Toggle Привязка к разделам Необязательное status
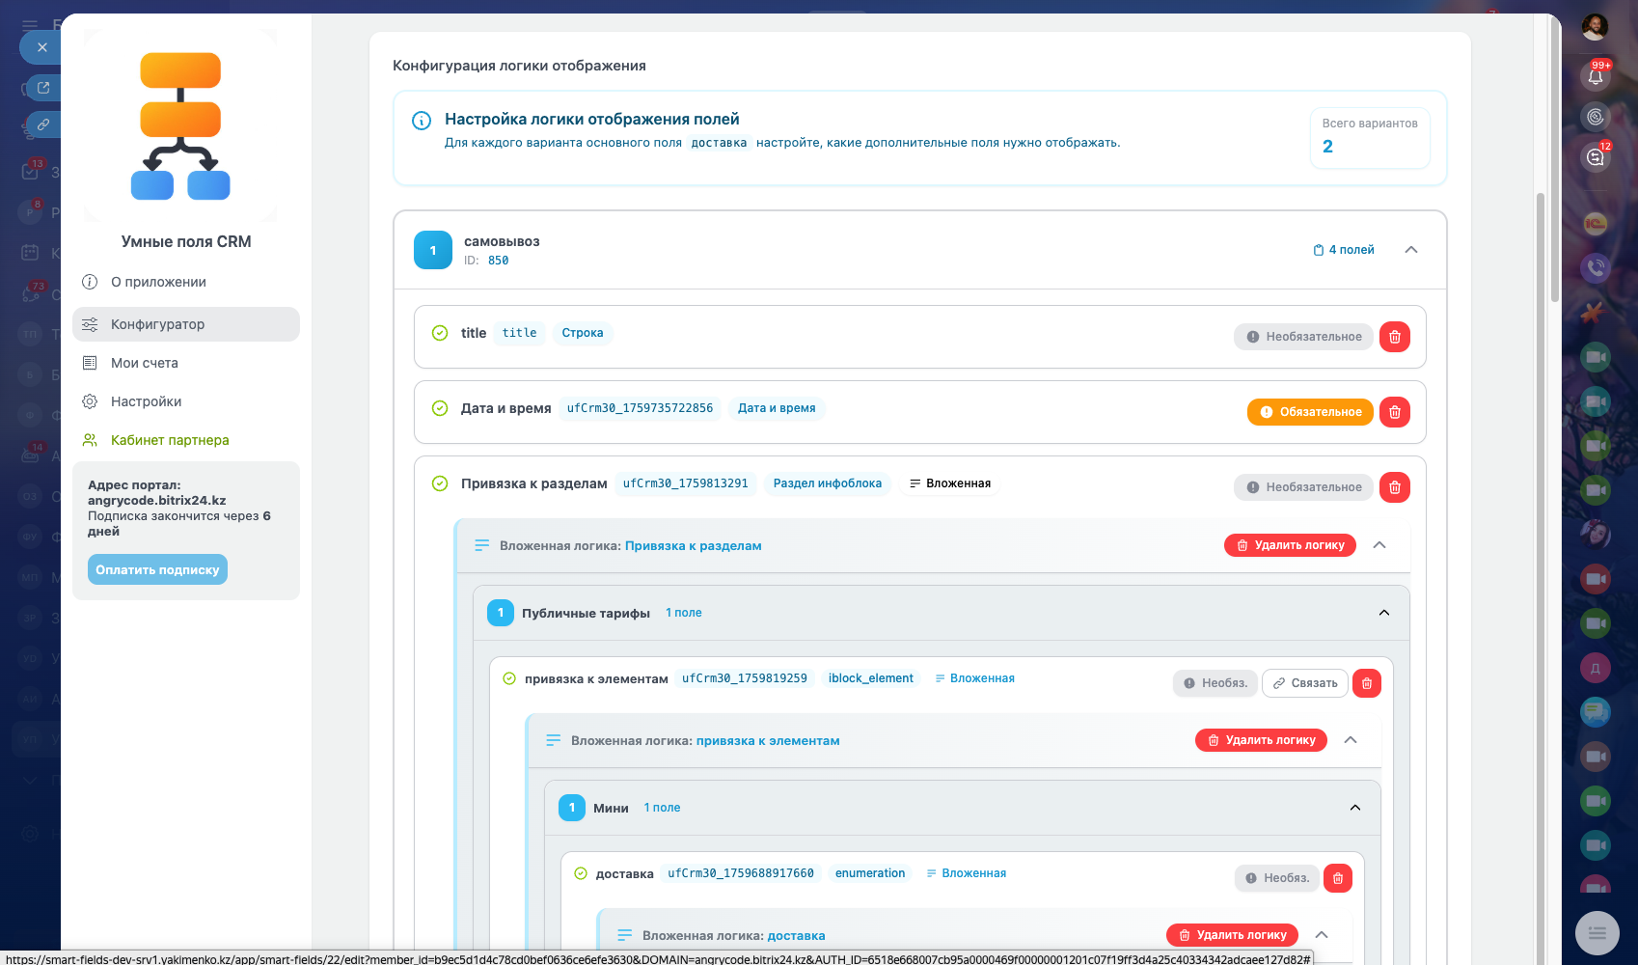The width and height of the screenshot is (1638, 965). pyautogui.click(x=1303, y=487)
